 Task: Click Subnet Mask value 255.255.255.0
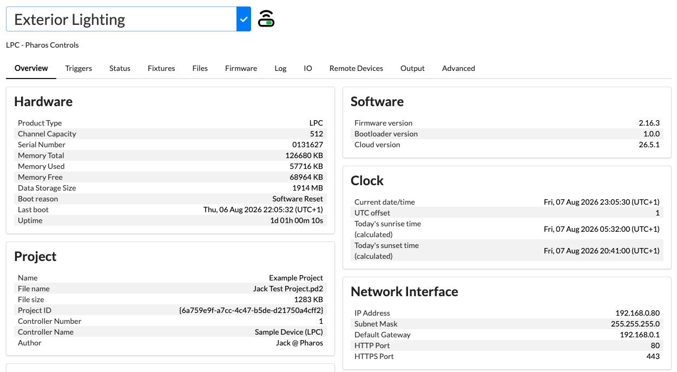[635, 324]
